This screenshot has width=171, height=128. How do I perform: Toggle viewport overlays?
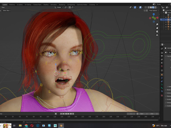[x=140, y=7]
